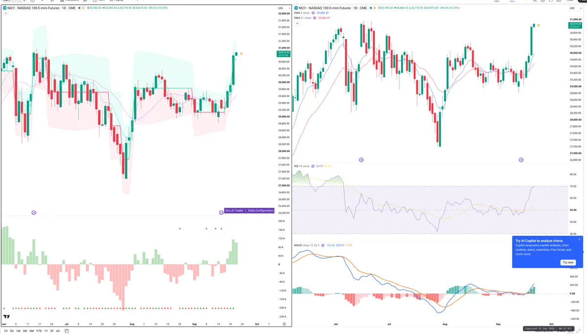Select the YTD time range
587x334 pixels.
point(39,331)
